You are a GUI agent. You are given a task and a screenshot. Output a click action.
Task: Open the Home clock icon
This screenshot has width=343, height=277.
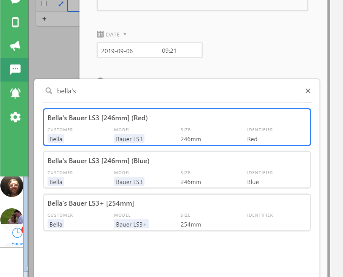point(17,233)
